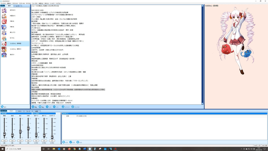268x151 pixels.
Task: Click the 音声保存 save audio icon
Action: 63,107
